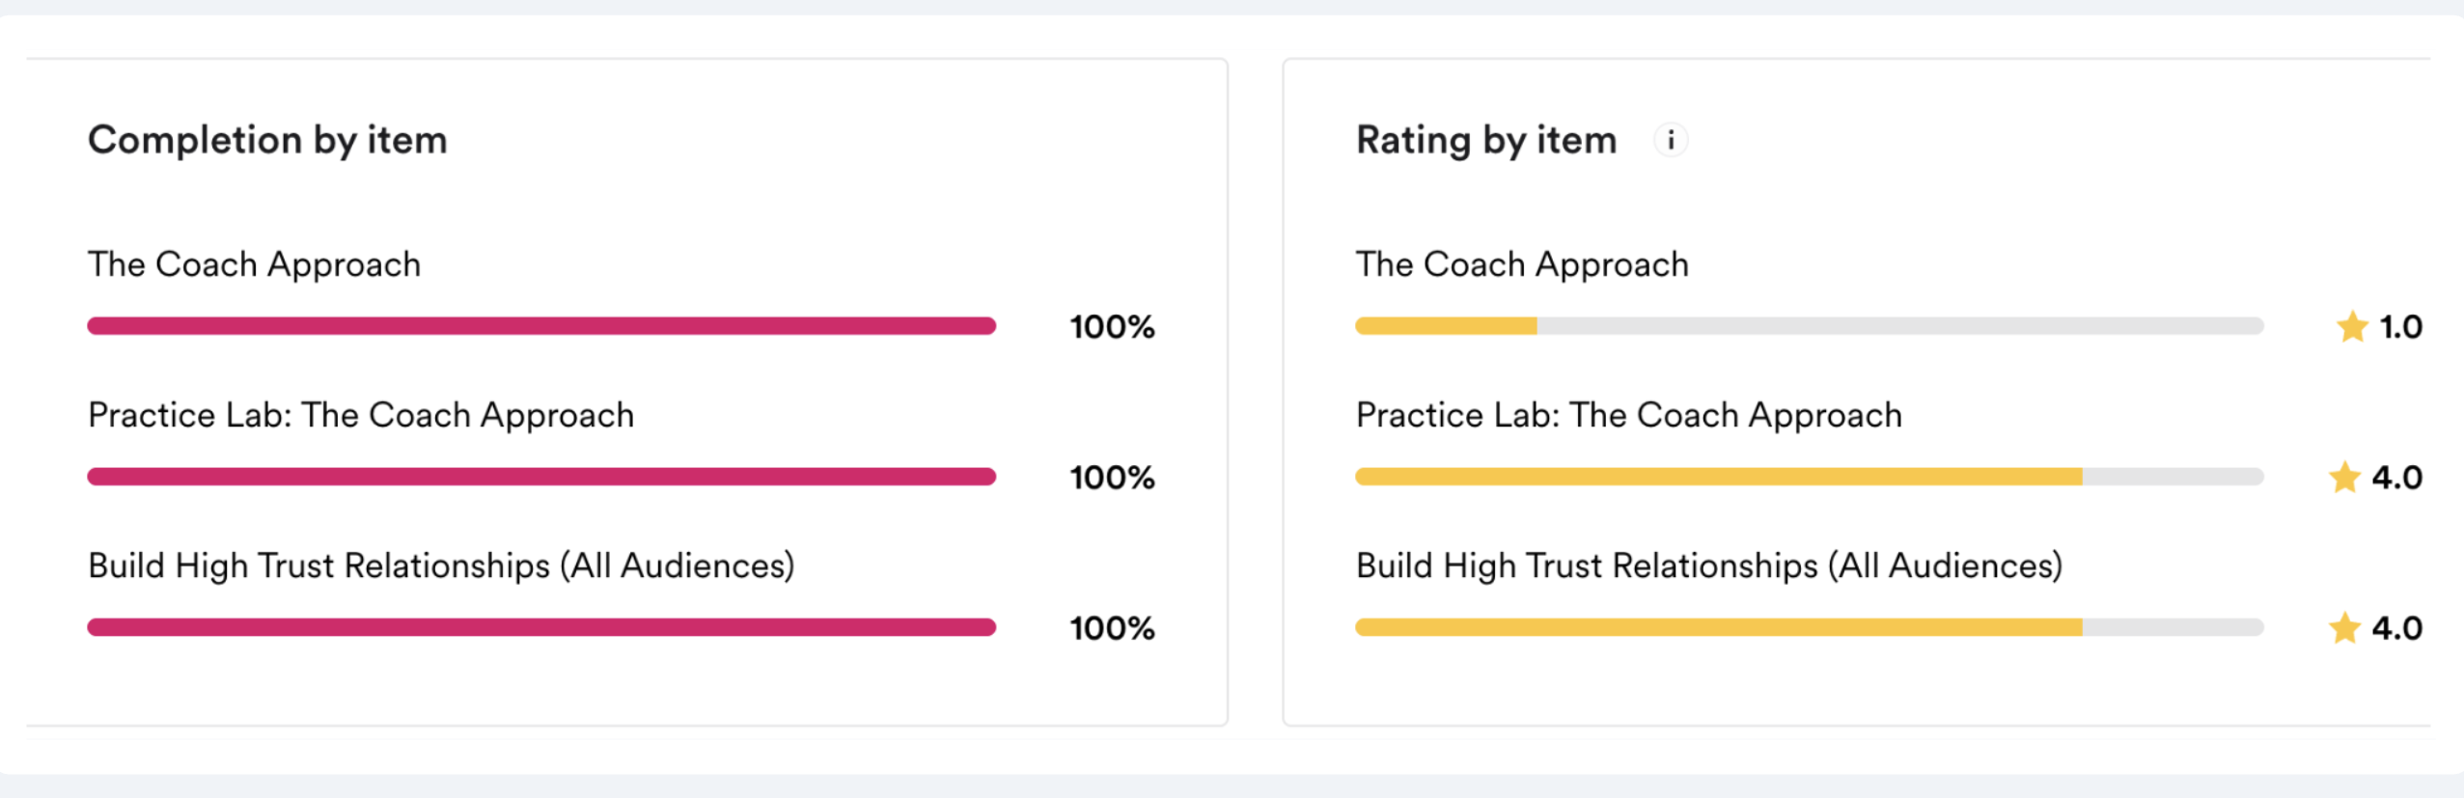Click the info icon beside Rating by item
Viewport: 2464px width, 798px height.
(1671, 141)
